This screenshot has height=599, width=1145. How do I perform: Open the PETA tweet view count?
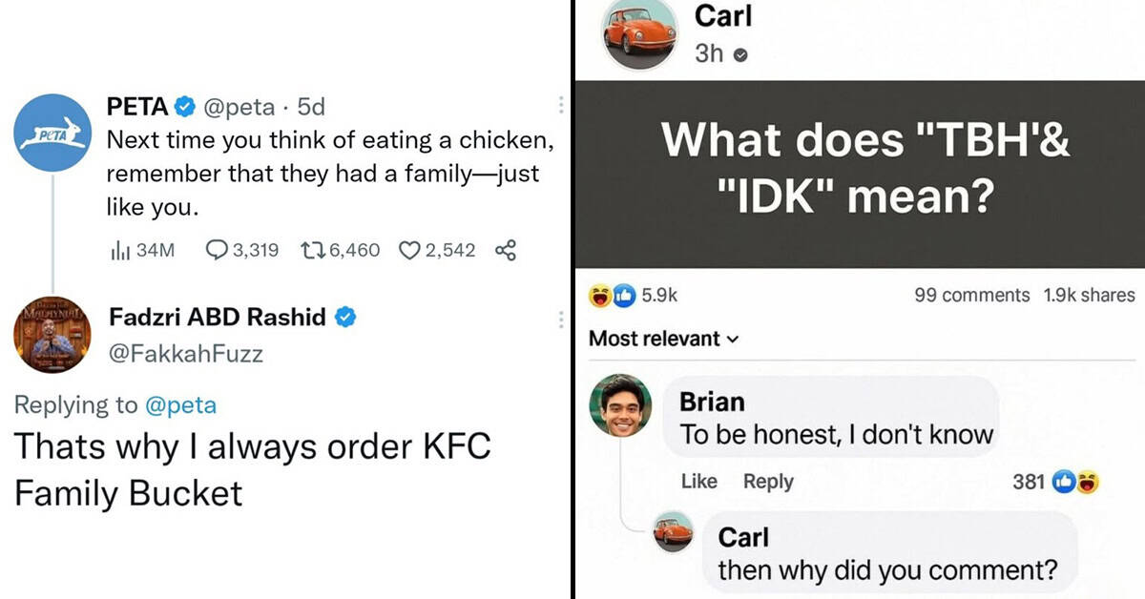[143, 250]
